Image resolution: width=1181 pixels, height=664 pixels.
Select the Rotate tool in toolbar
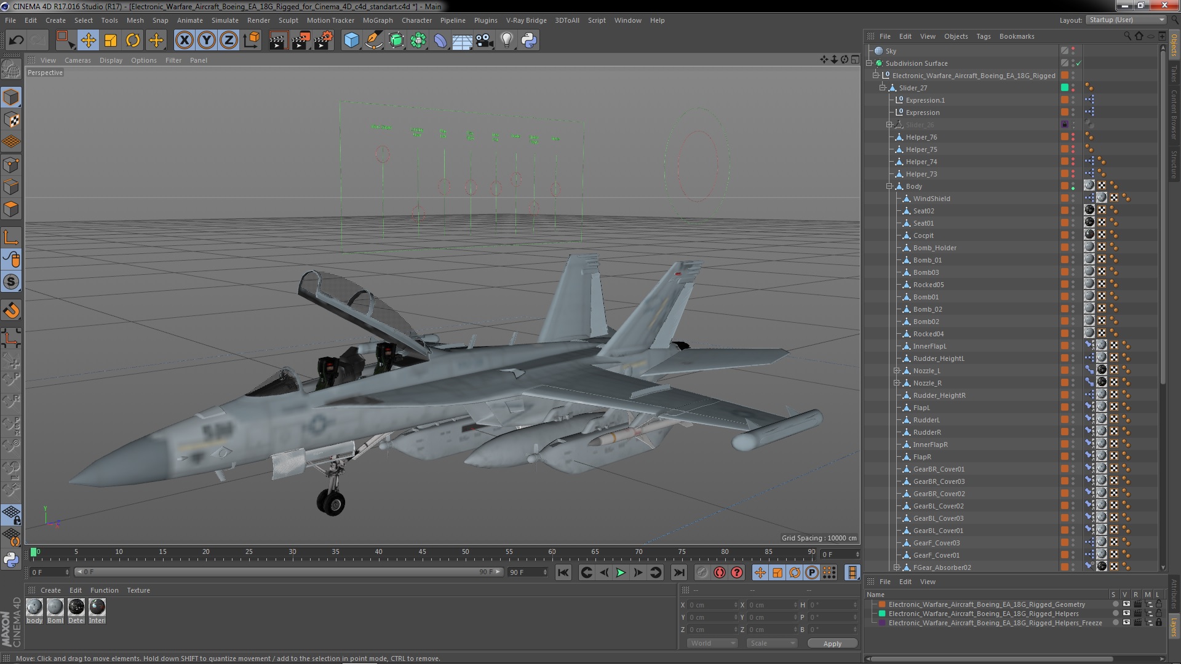(133, 41)
